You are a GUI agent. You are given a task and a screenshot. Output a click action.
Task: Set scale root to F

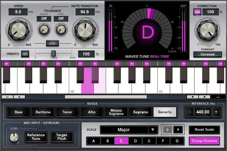click(163, 141)
